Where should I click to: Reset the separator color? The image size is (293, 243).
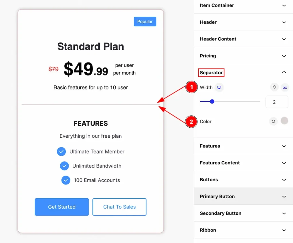[273, 121]
